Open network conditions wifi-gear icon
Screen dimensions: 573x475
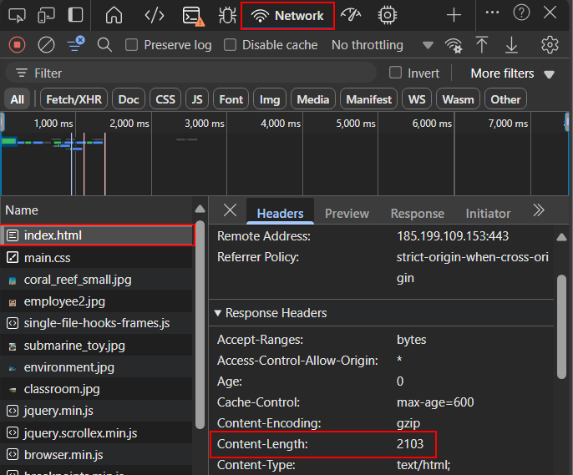[x=453, y=45]
